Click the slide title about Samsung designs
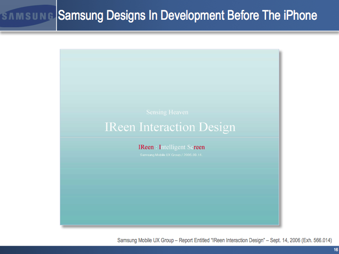This screenshot has height=254, width=339. click(x=187, y=16)
